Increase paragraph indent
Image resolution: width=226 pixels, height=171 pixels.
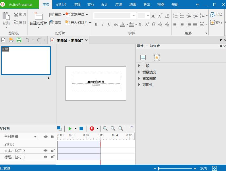tap(195, 15)
